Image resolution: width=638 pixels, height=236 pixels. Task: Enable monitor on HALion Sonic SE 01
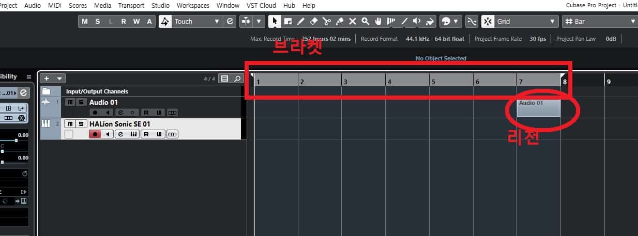point(107,134)
